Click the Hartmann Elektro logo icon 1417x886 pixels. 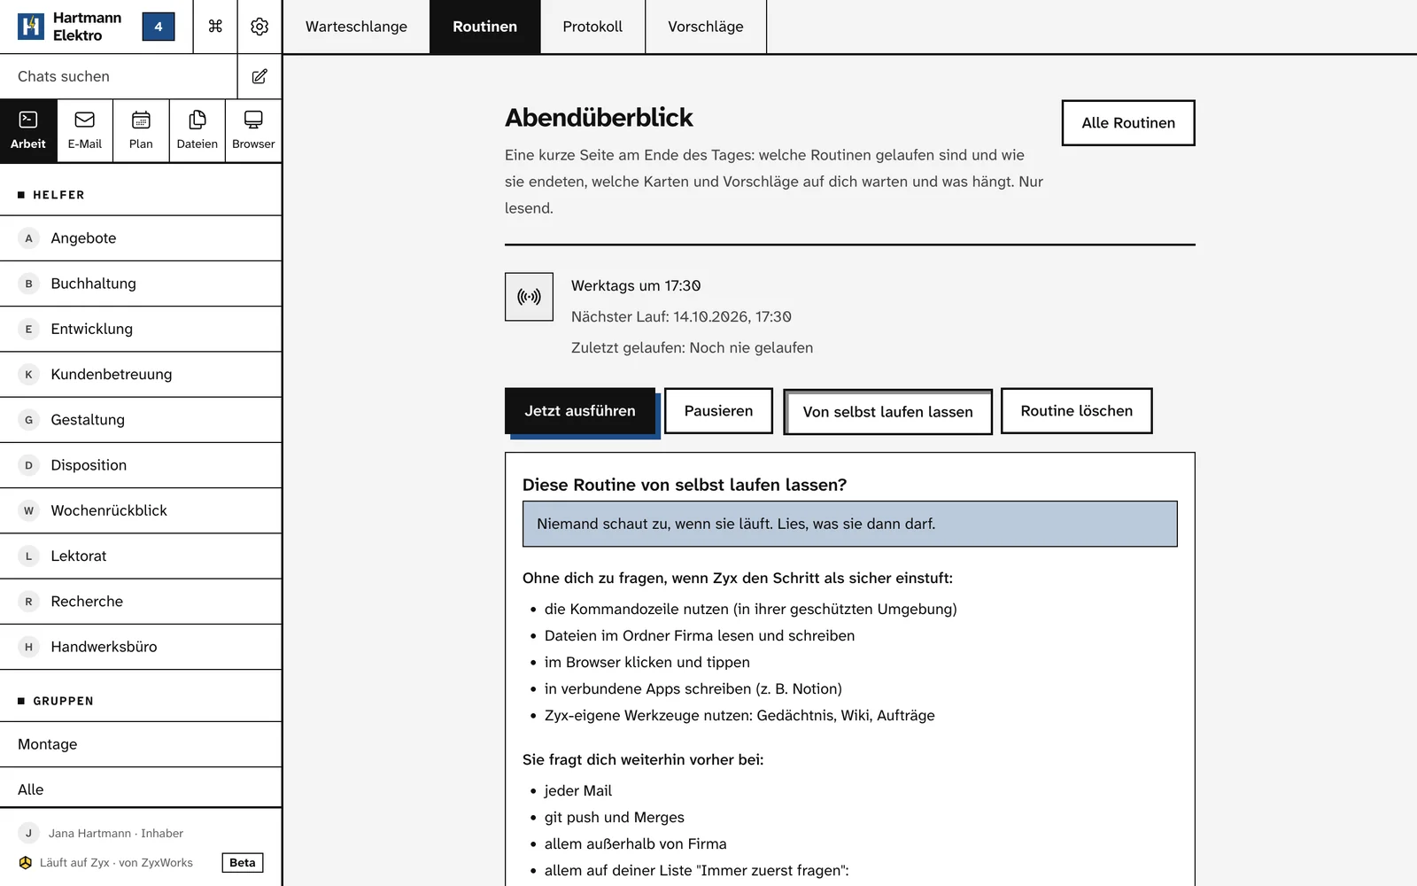(x=31, y=27)
